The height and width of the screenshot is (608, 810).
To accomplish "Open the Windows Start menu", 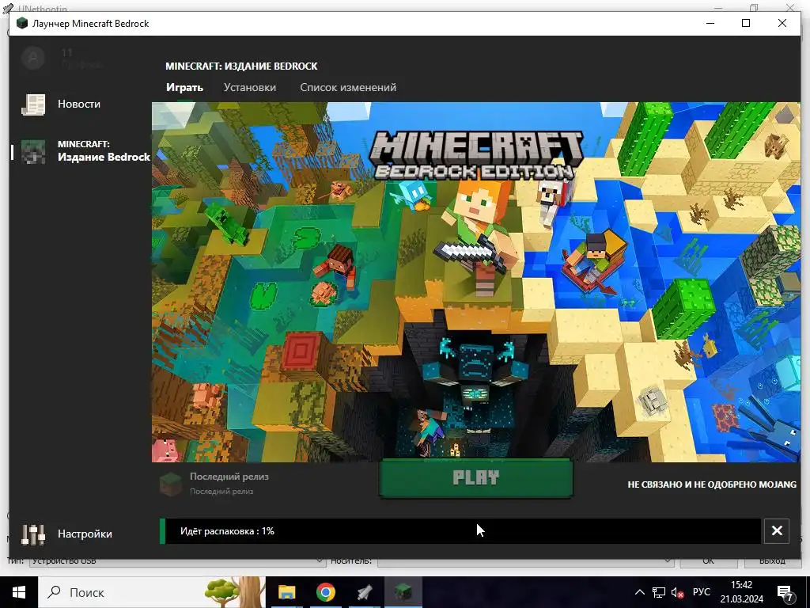I will tap(19, 592).
